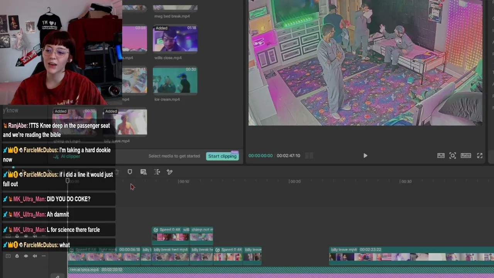
Task: Click the total duration 00:02:47:10 text
Action: pos(288,156)
